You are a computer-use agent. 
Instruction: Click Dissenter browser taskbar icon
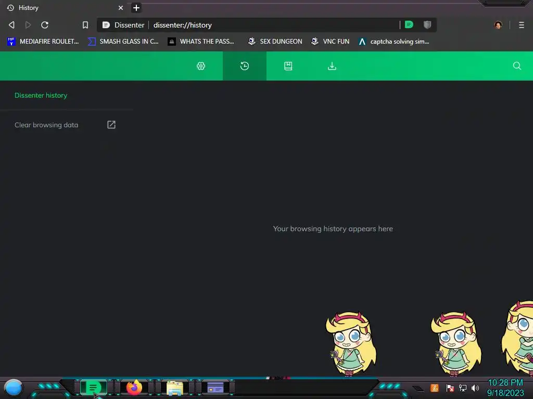tap(93, 388)
